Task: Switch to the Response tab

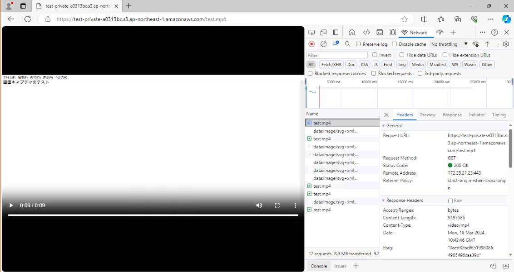Action: point(452,115)
